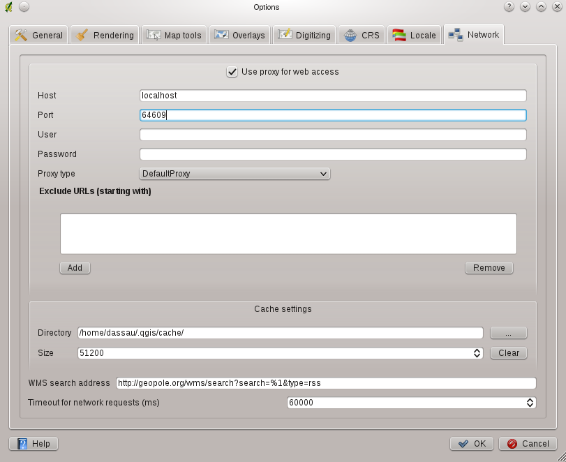The height and width of the screenshot is (462, 566).
Task: Open the CRS tab
Action: tap(362, 35)
